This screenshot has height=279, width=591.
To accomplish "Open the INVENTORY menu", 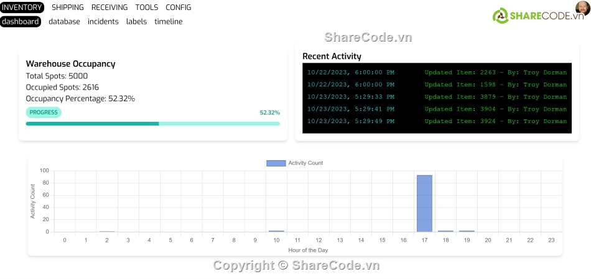I will click(22, 7).
